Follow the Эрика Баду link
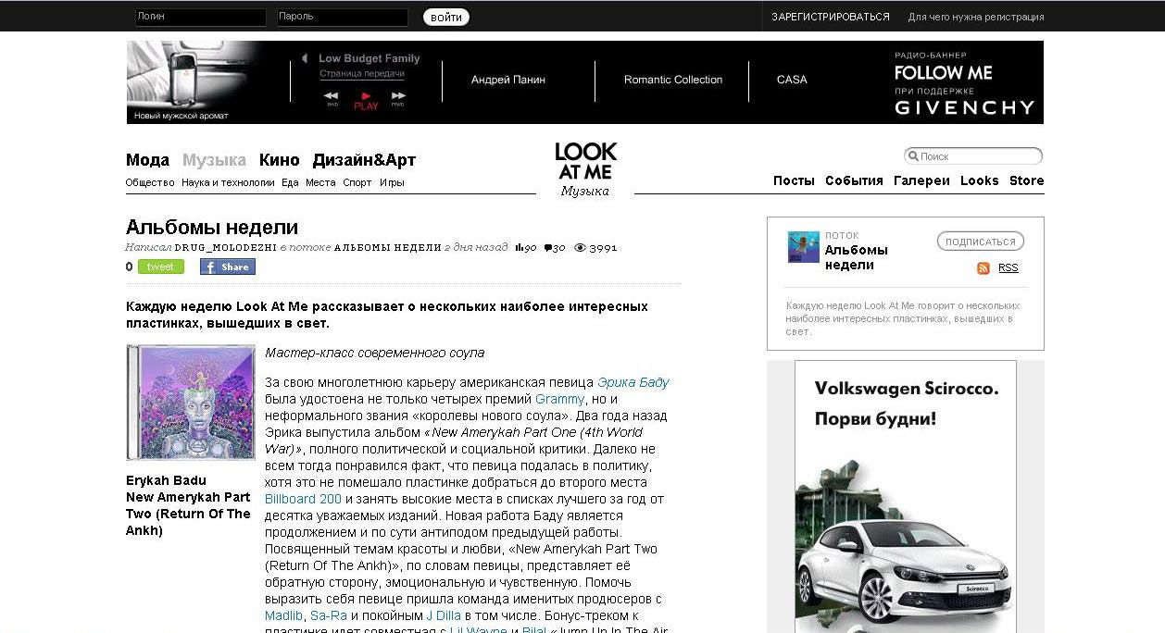 pos(633,382)
